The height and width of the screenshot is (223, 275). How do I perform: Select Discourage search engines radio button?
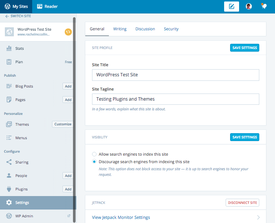[94, 162]
